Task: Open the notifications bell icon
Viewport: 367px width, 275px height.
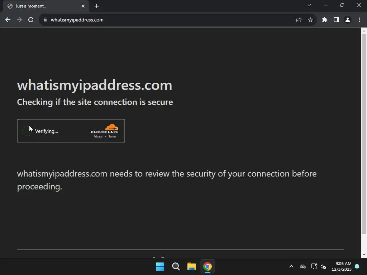Action: point(357,266)
